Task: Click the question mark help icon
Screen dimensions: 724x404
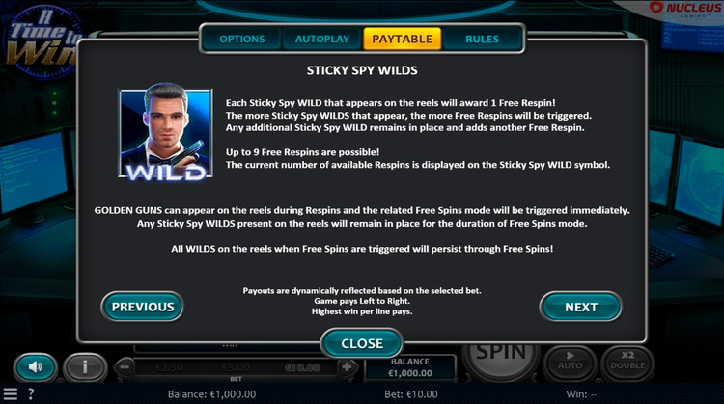Action: point(31,393)
